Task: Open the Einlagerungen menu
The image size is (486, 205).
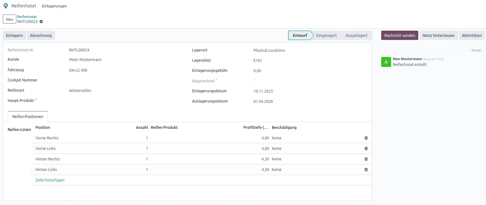Action: tap(54, 6)
